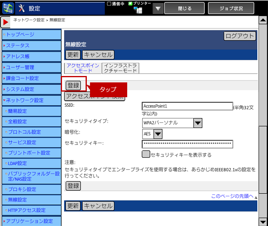This screenshot has height=226, width=268.
Task: Open the 暗号化 AES dropdown
Action: pyautogui.click(x=158, y=134)
